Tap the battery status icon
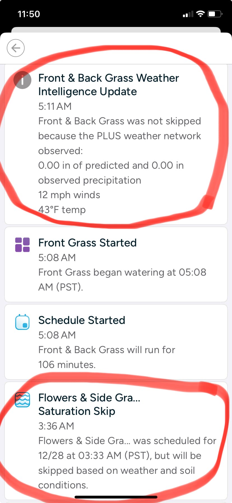This screenshot has height=503, width=232. tap(215, 14)
